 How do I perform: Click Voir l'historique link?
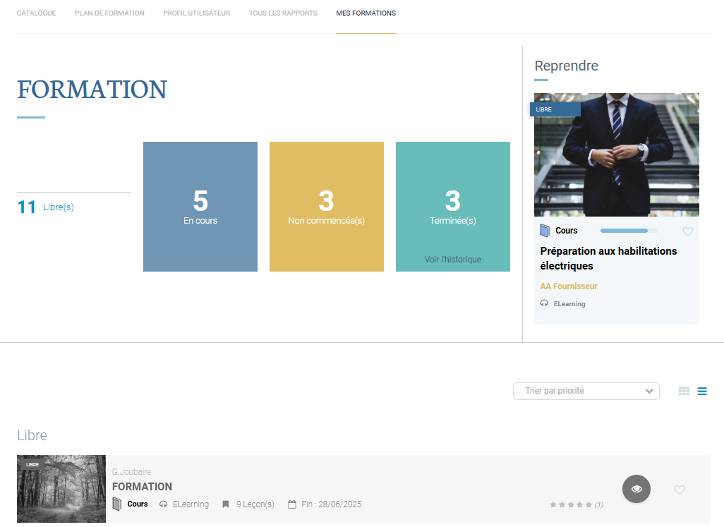[453, 260]
